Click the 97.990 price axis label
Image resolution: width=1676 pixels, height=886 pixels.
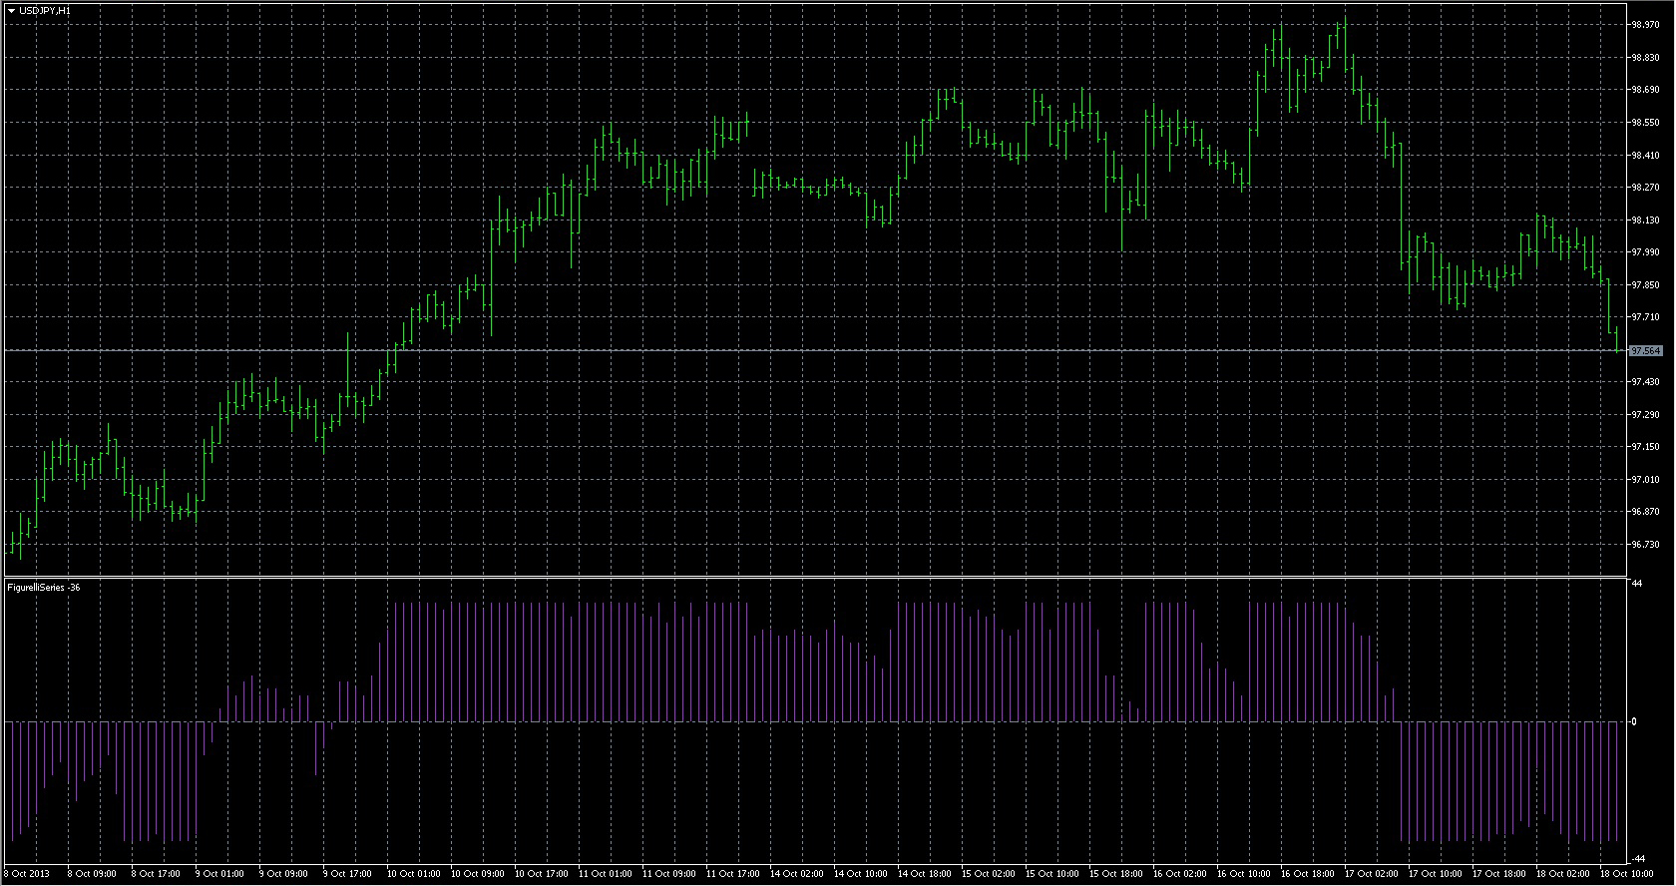[x=1645, y=252]
